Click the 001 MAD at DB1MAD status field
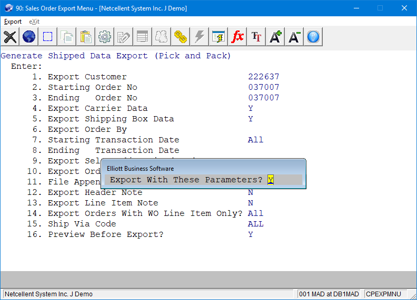417x300 pixels. click(329, 294)
